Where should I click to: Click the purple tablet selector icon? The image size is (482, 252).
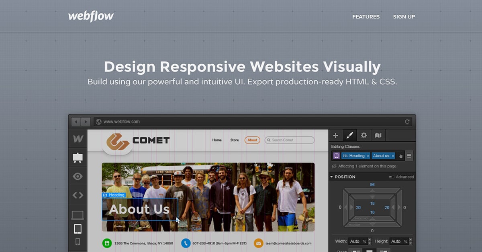(336, 156)
